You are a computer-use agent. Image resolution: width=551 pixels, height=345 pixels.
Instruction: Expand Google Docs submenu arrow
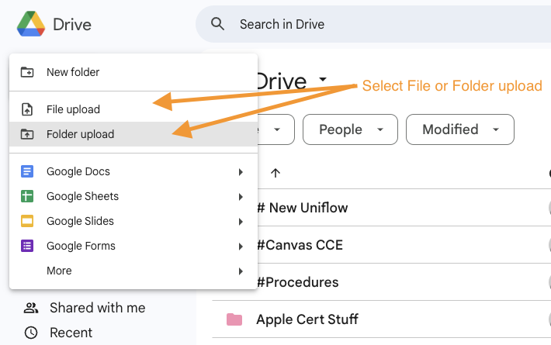tap(241, 172)
